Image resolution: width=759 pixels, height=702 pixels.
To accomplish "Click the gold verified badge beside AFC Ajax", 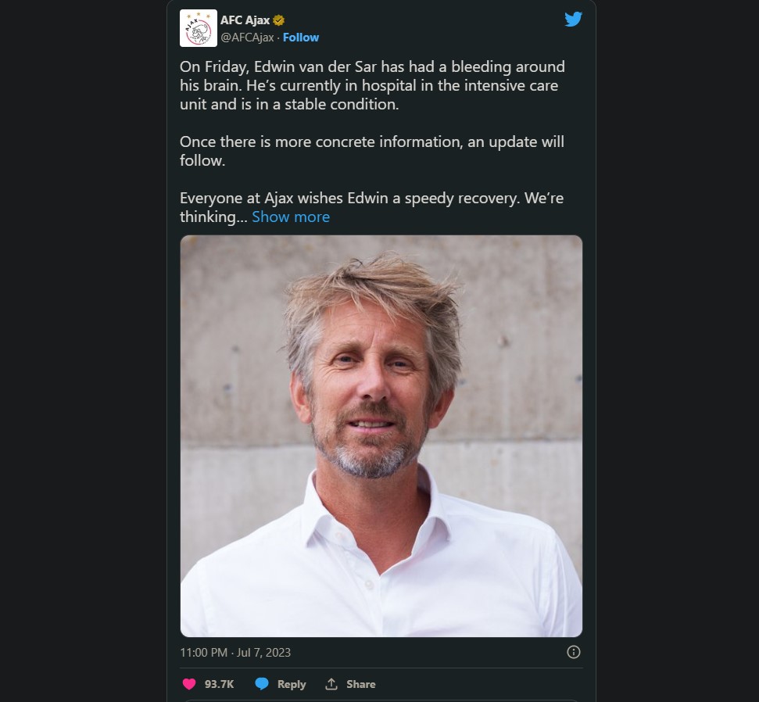I will pyautogui.click(x=277, y=20).
